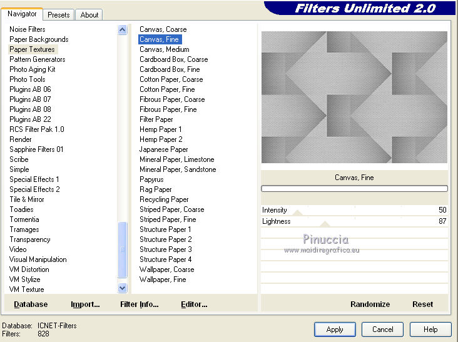458x342 pixels.
Task: Select Simple category
Action: point(19,169)
